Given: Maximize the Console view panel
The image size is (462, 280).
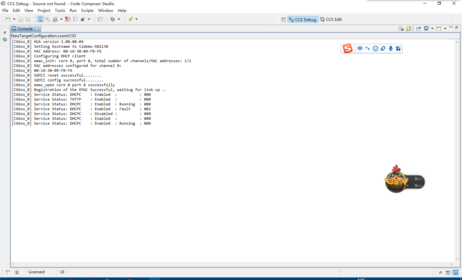Looking at the screenshot, I should pos(457,28).
